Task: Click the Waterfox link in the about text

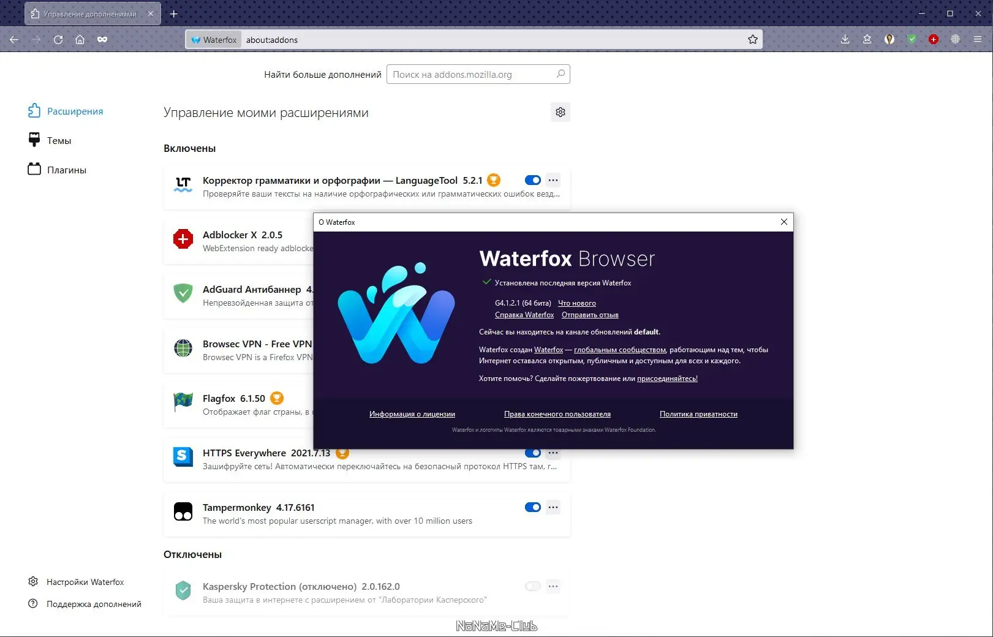Action: [x=548, y=350]
